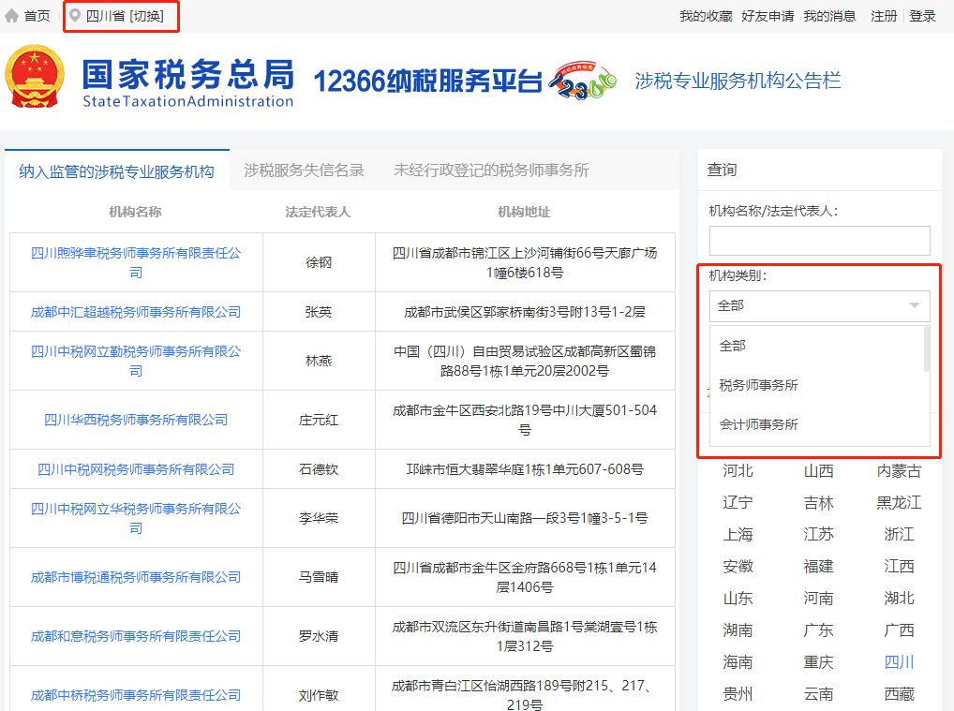Open 四川中税网立华税务师事务所有限公司 link
The width and height of the screenshot is (954, 711).
click(136, 518)
